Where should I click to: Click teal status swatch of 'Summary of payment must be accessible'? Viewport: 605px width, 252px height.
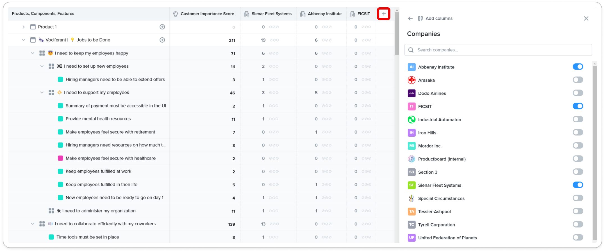coord(60,106)
